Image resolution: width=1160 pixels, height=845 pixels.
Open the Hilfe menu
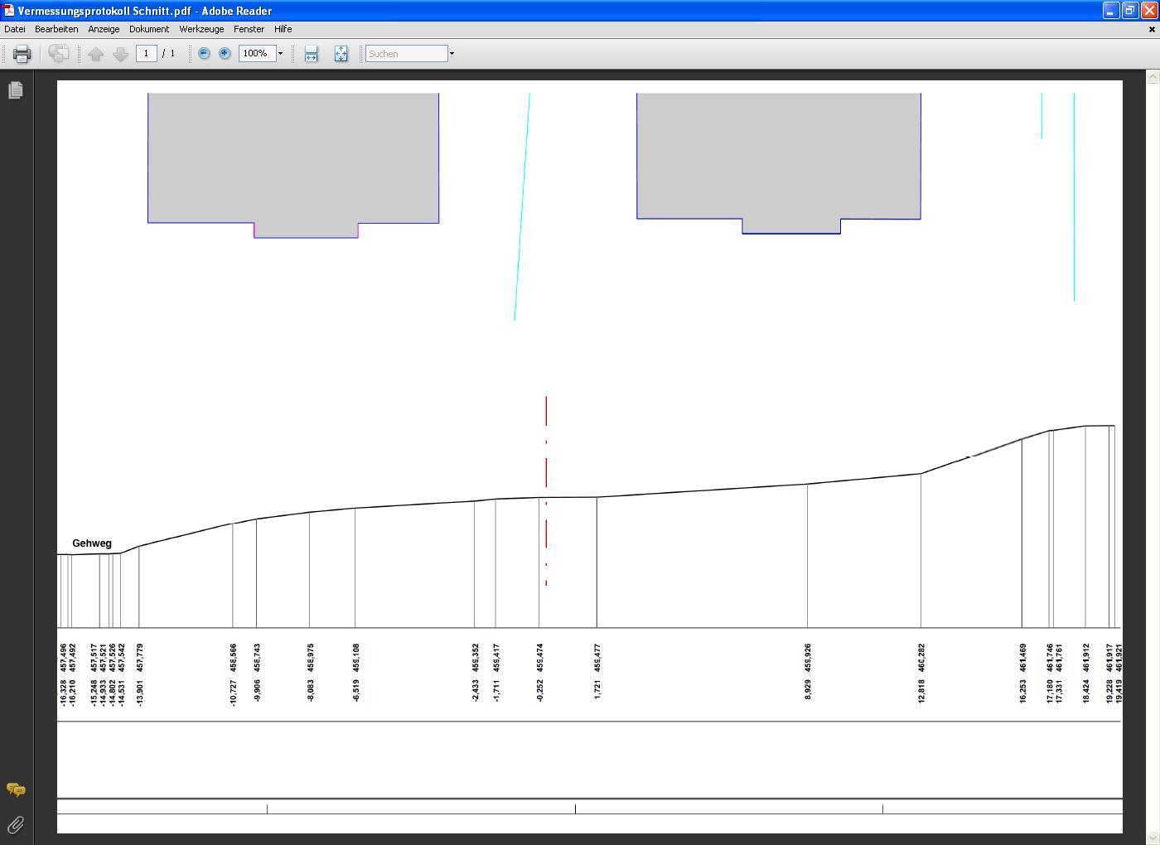[283, 29]
